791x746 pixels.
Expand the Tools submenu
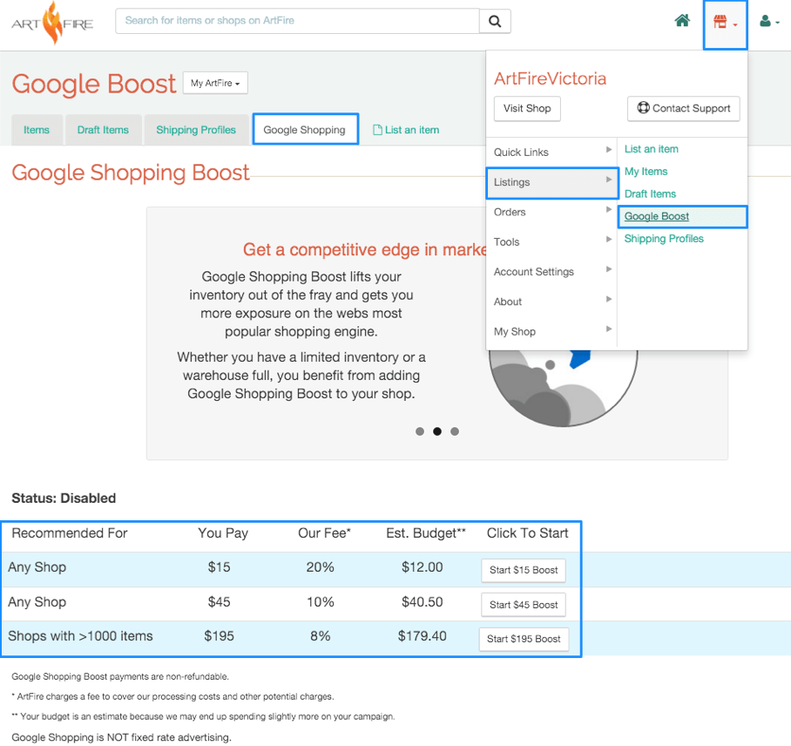click(552, 241)
